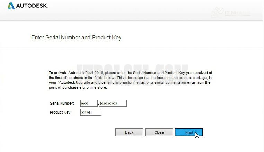264x152 pixels.
Task: Click the IT Nhanh runner watermark icon
Action: [217, 11]
